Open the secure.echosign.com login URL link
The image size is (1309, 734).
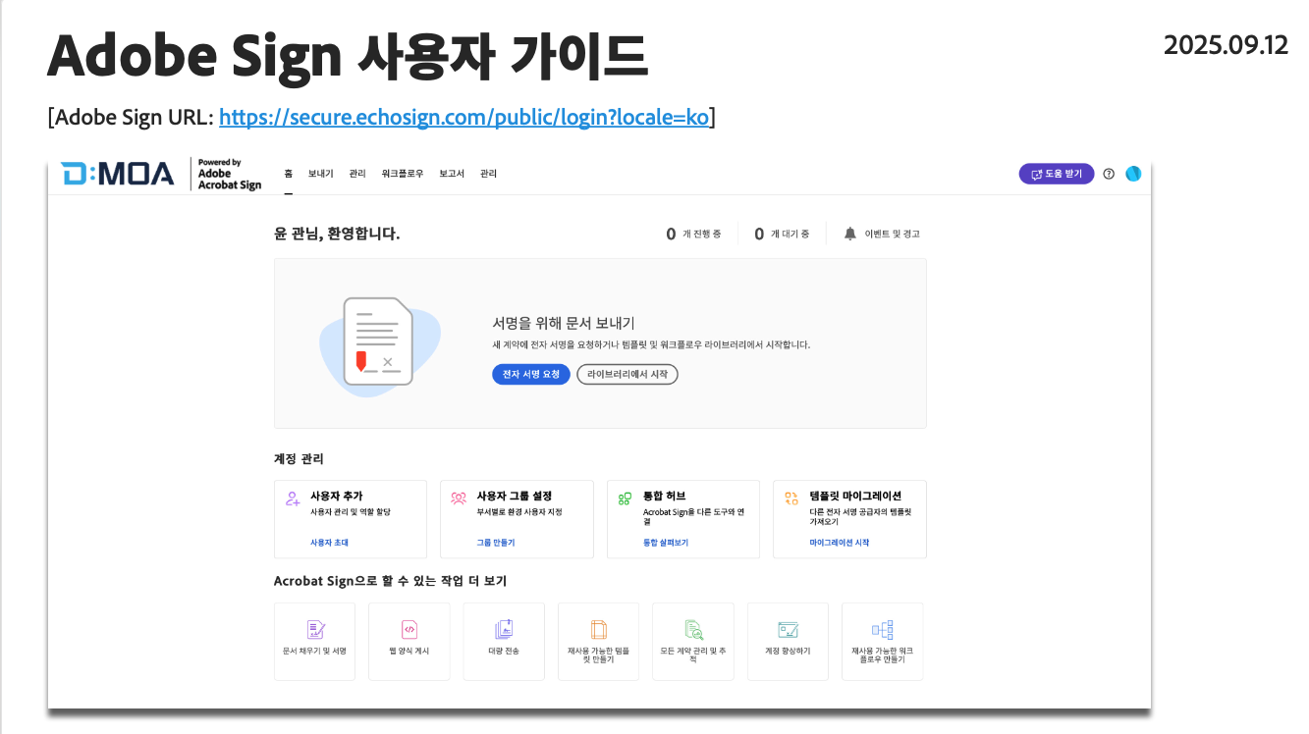click(x=464, y=118)
